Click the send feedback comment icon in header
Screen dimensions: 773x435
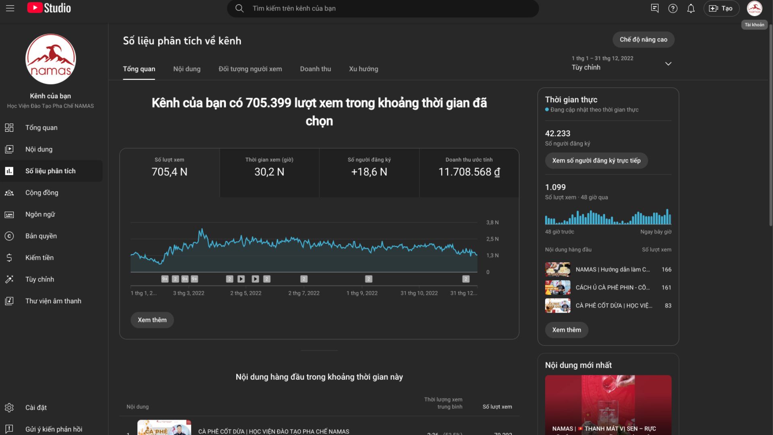pos(655,8)
